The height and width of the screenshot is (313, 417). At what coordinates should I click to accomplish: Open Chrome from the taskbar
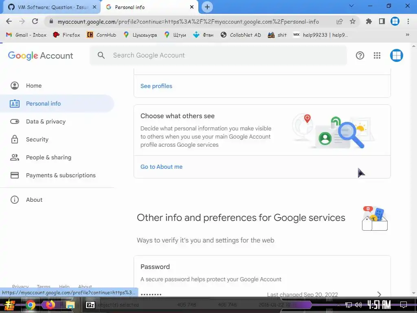[x=30, y=305]
